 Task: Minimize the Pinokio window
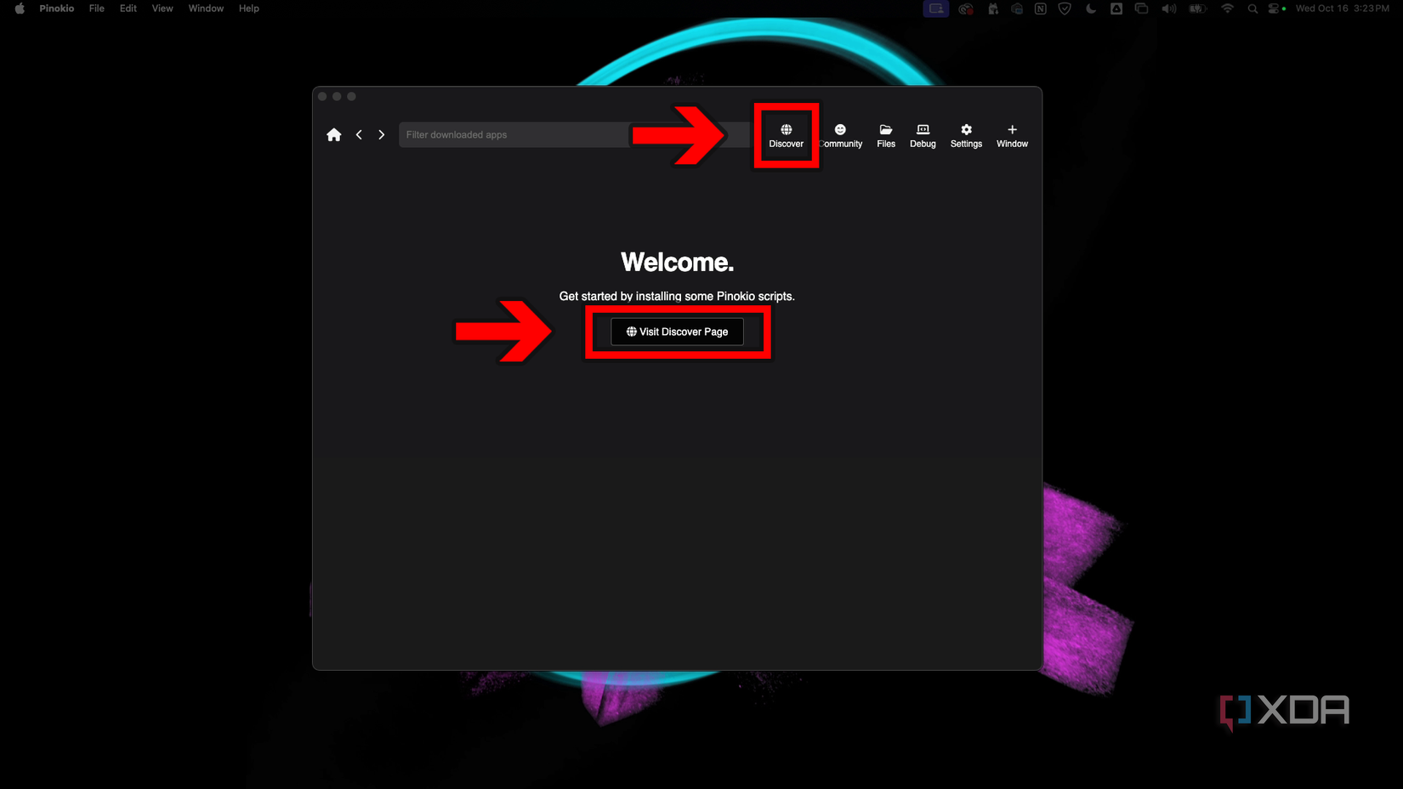tap(337, 96)
